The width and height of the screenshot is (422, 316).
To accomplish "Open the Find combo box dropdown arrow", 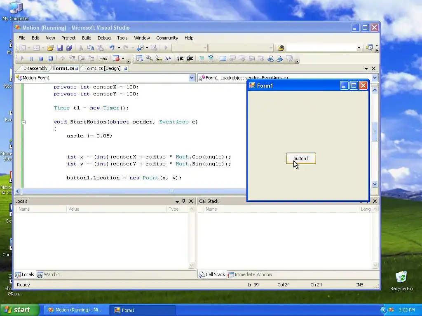I will (x=359, y=48).
